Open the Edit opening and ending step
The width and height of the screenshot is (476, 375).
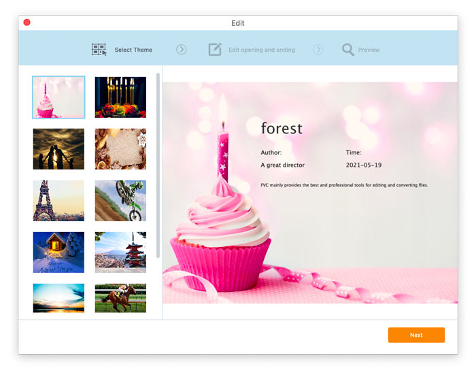(x=262, y=50)
